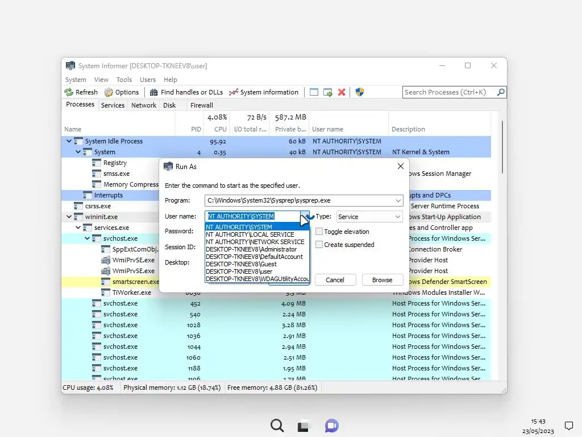Viewport: 582px width, 437px height.
Task: Close the Run As dialog
Action: click(x=401, y=166)
